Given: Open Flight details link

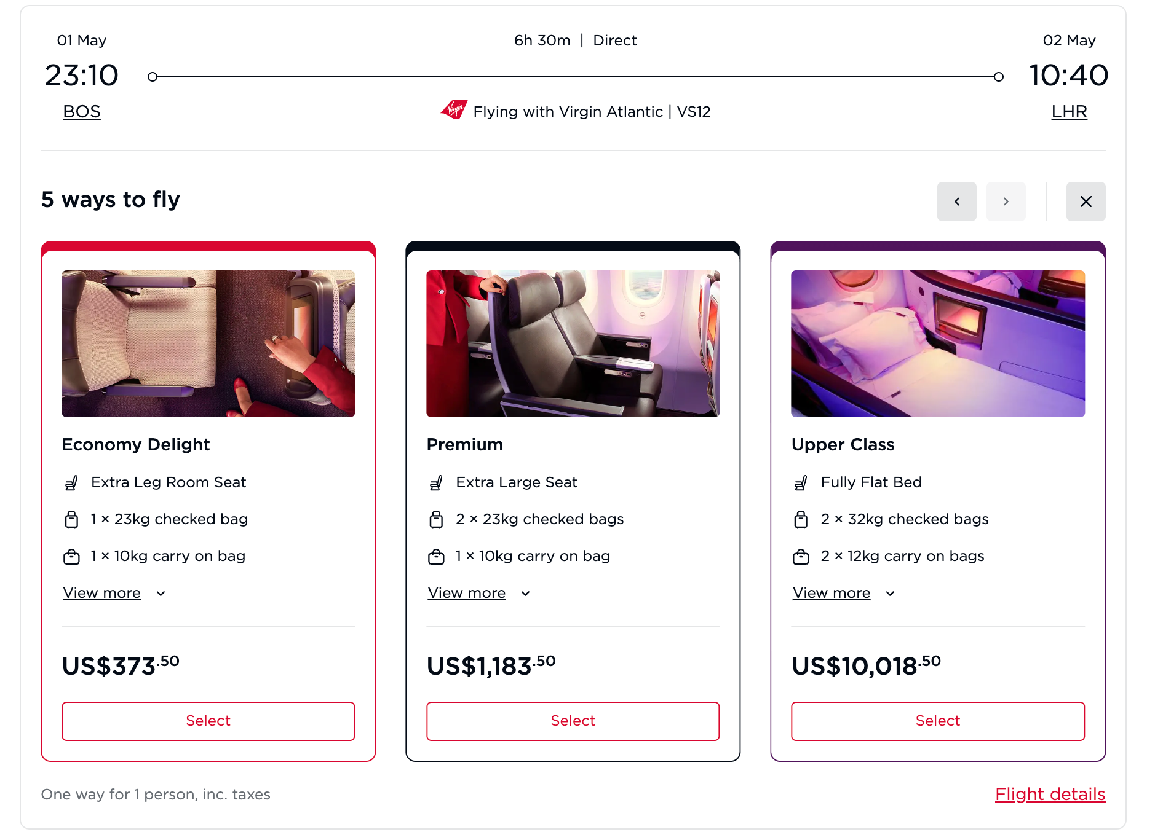Looking at the screenshot, I should 1049,794.
